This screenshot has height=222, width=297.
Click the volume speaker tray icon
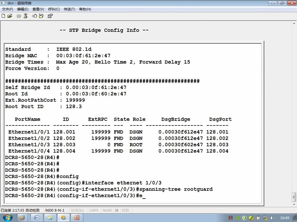[272, 218]
